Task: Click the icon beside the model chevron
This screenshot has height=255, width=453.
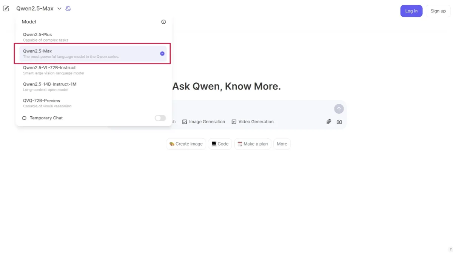Action: (68, 8)
